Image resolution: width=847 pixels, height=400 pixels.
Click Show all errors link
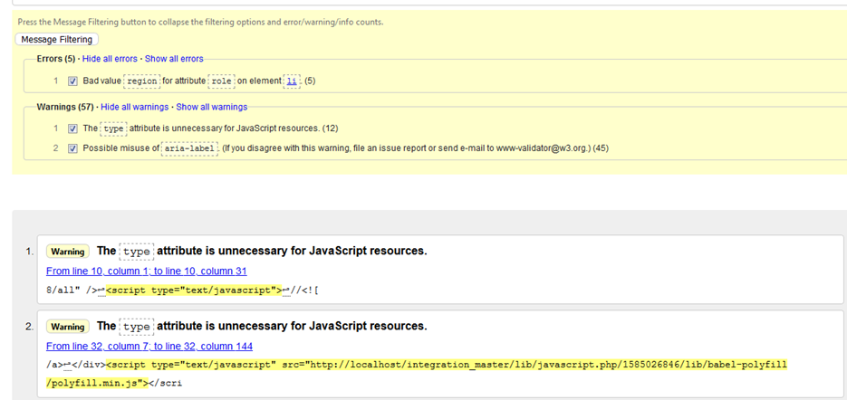click(x=174, y=58)
